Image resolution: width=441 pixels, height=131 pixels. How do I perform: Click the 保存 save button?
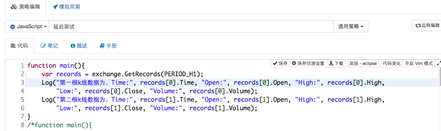[280, 63]
